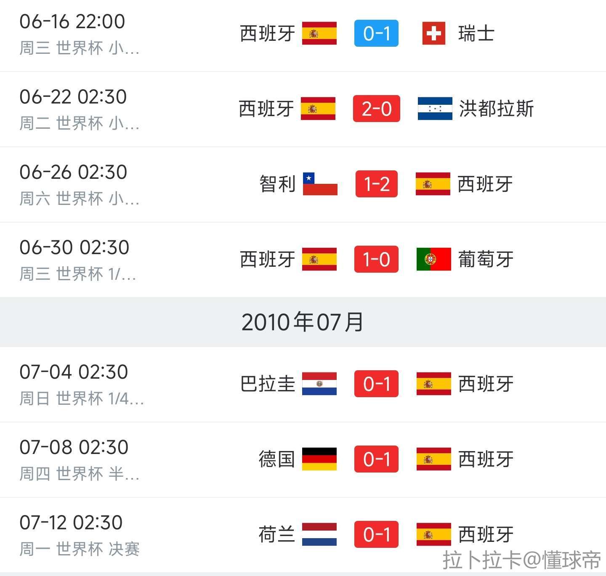Open the blue 0-1 score badge
Screen dimensions: 606x576
click(x=376, y=33)
